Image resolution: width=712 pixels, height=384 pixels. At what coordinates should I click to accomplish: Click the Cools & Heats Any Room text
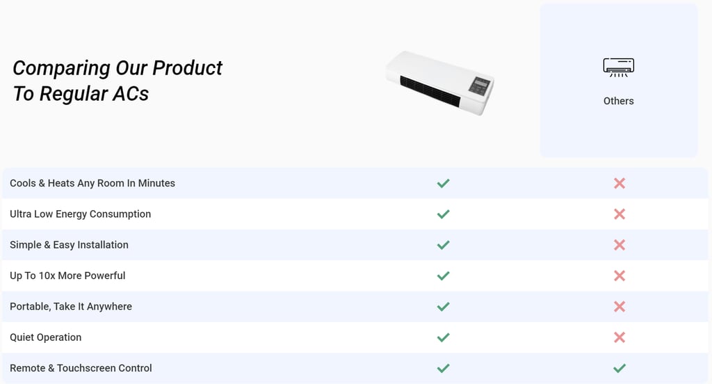pos(92,184)
